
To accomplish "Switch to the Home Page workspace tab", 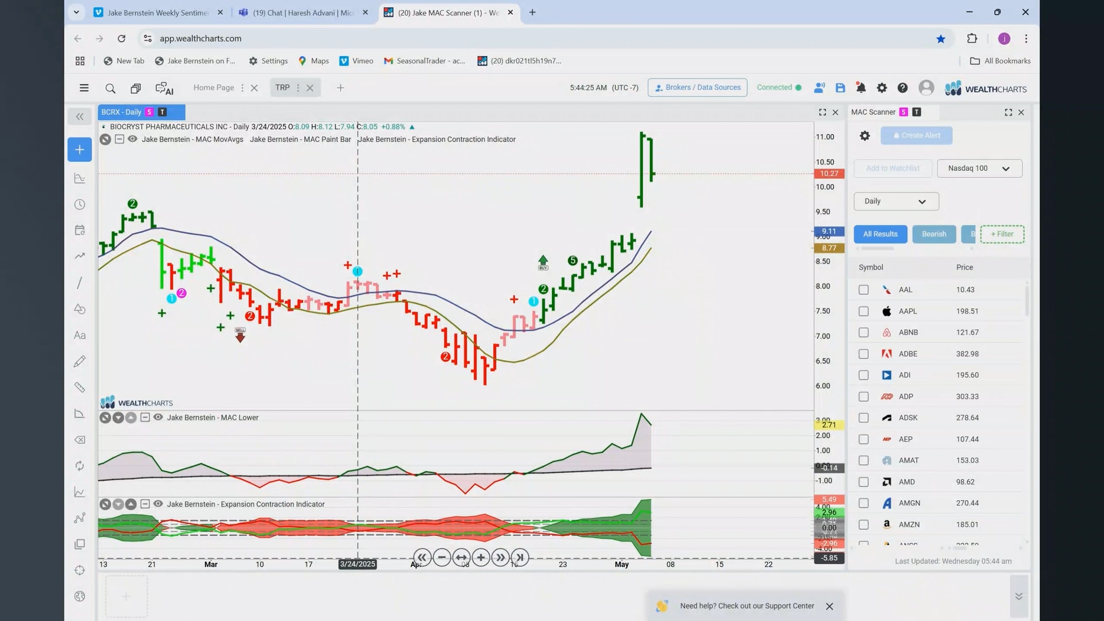I will 213,88.
